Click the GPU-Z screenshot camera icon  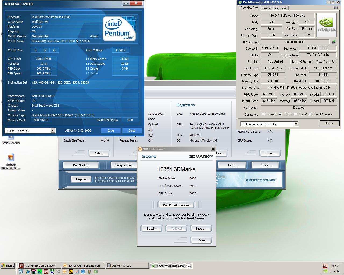[336, 8]
